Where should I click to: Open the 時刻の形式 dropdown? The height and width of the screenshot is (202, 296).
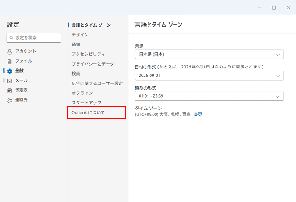pyautogui.click(x=209, y=96)
